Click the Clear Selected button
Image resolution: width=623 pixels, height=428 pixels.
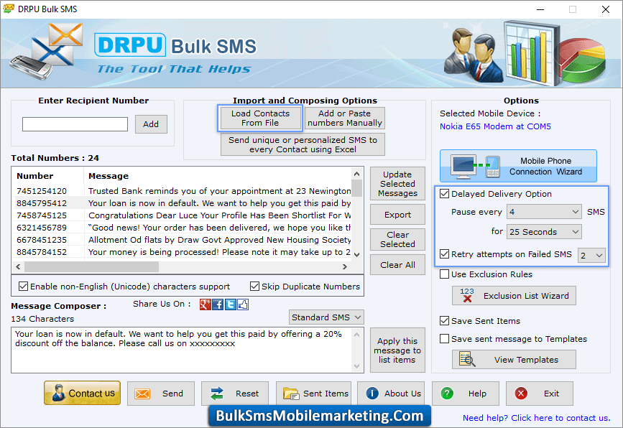coord(397,239)
